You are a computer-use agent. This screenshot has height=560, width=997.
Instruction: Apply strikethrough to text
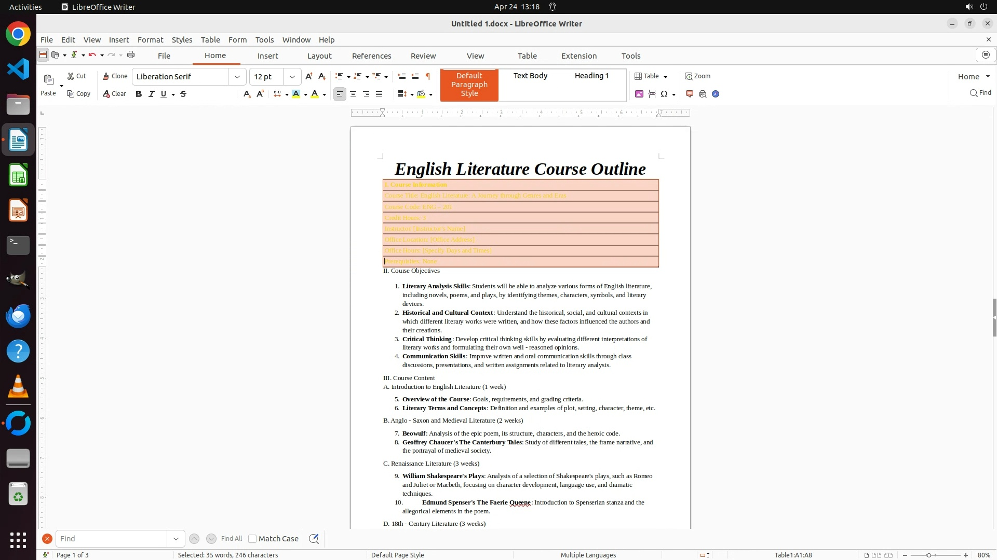(183, 94)
